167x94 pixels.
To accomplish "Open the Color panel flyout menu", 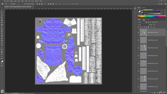I will (166, 8).
